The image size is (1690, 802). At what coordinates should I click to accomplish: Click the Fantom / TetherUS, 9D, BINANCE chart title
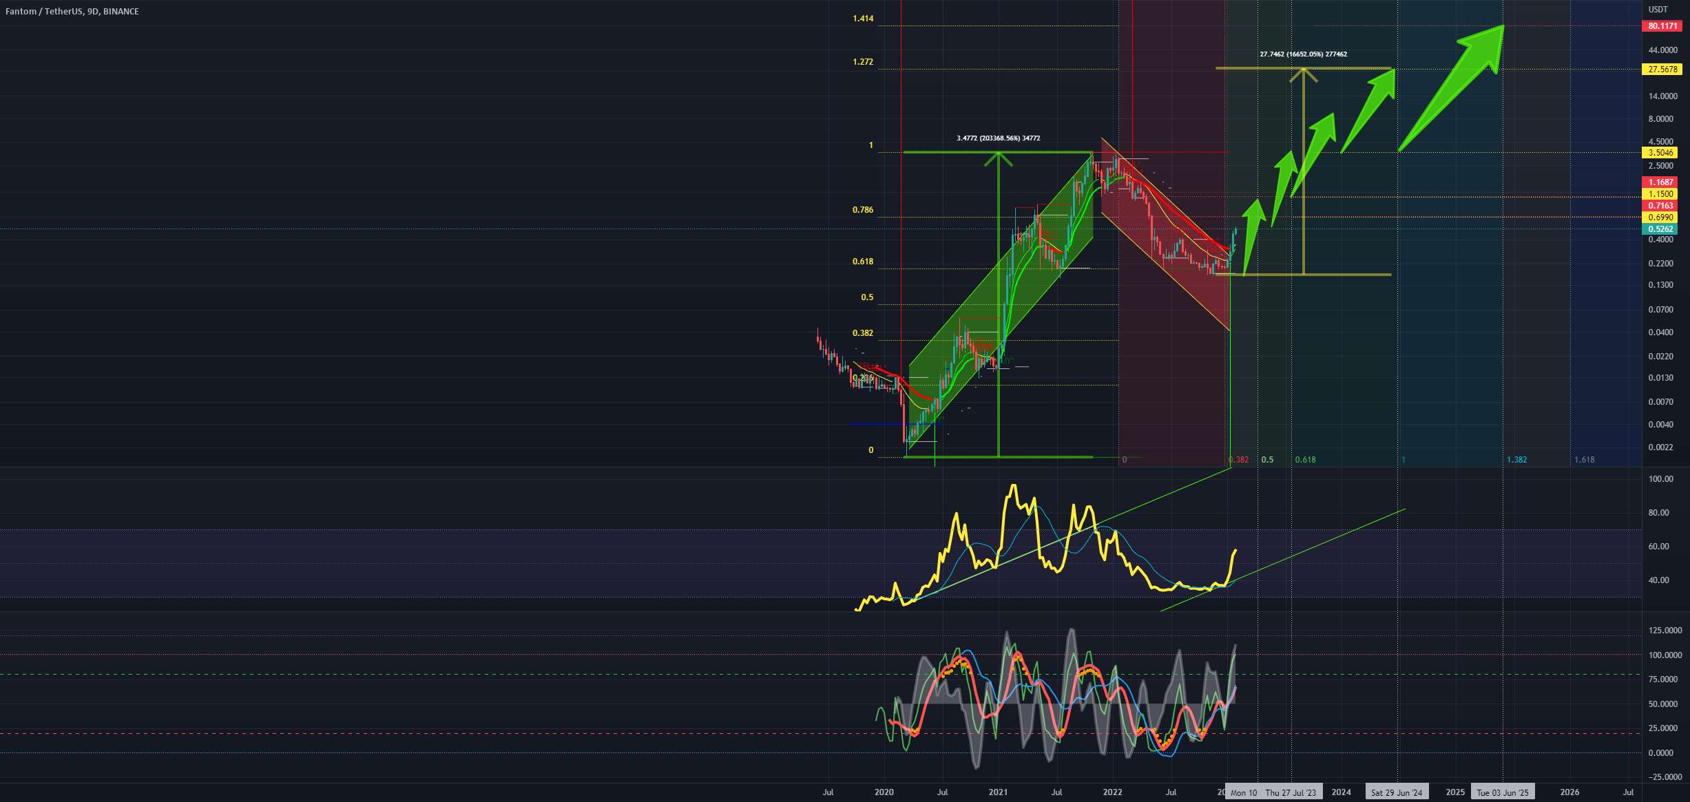(72, 12)
